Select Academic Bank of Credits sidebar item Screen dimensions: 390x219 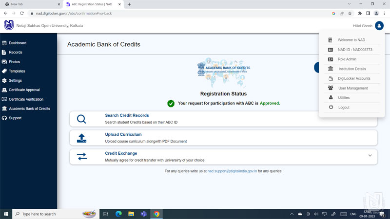tap(29, 109)
